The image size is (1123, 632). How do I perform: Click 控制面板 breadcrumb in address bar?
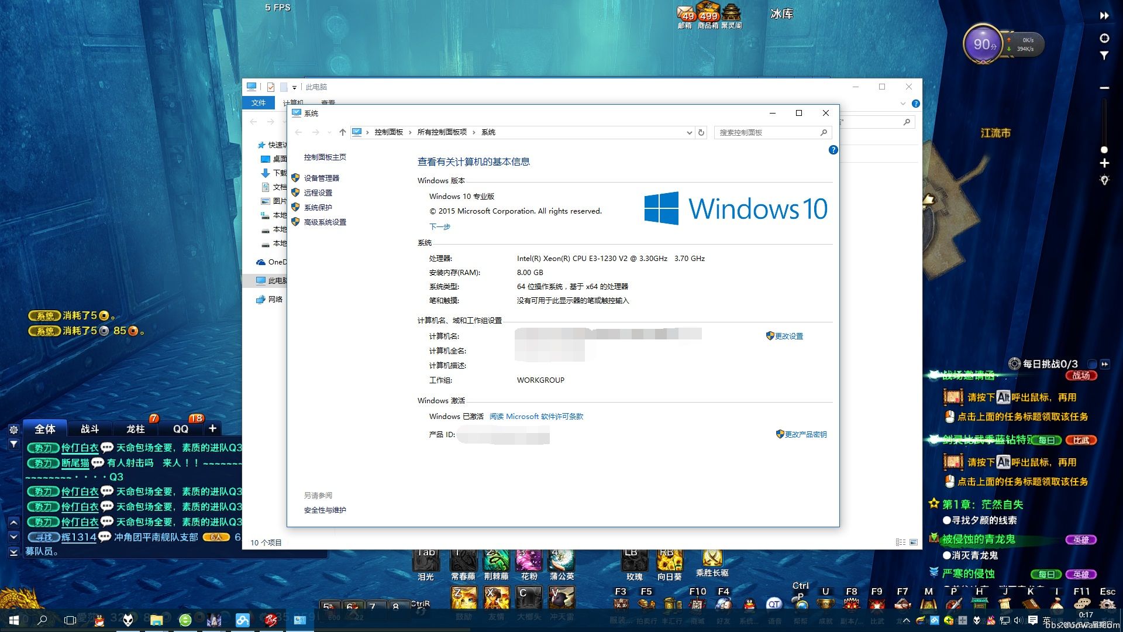(x=389, y=132)
